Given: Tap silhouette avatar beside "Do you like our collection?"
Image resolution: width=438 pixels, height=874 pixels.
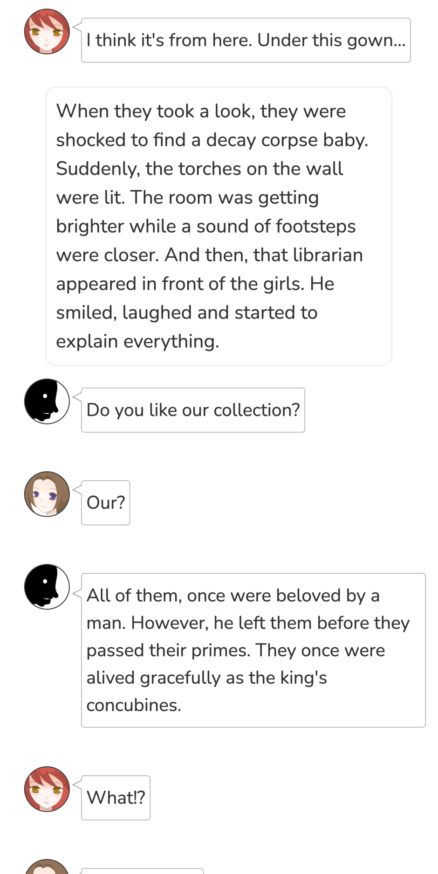Looking at the screenshot, I should 47,401.
